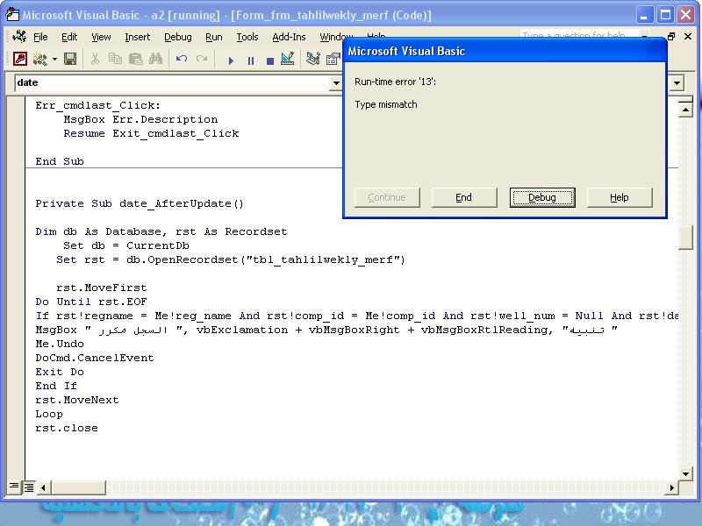The width and height of the screenshot is (702, 526).
Task: Click the vertical scrollbar down arrow
Action: coord(685,473)
